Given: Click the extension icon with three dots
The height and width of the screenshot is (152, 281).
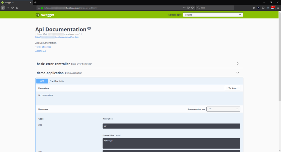Looking at the screenshot, I should [268, 8].
